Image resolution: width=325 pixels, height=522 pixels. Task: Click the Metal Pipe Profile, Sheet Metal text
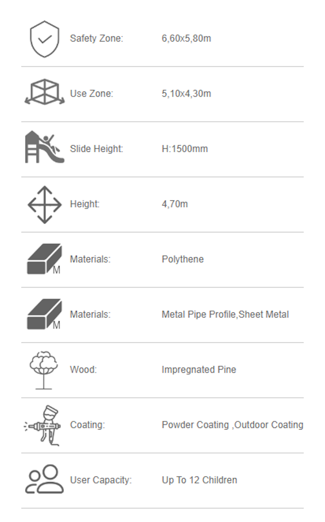(x=225, y=314)
